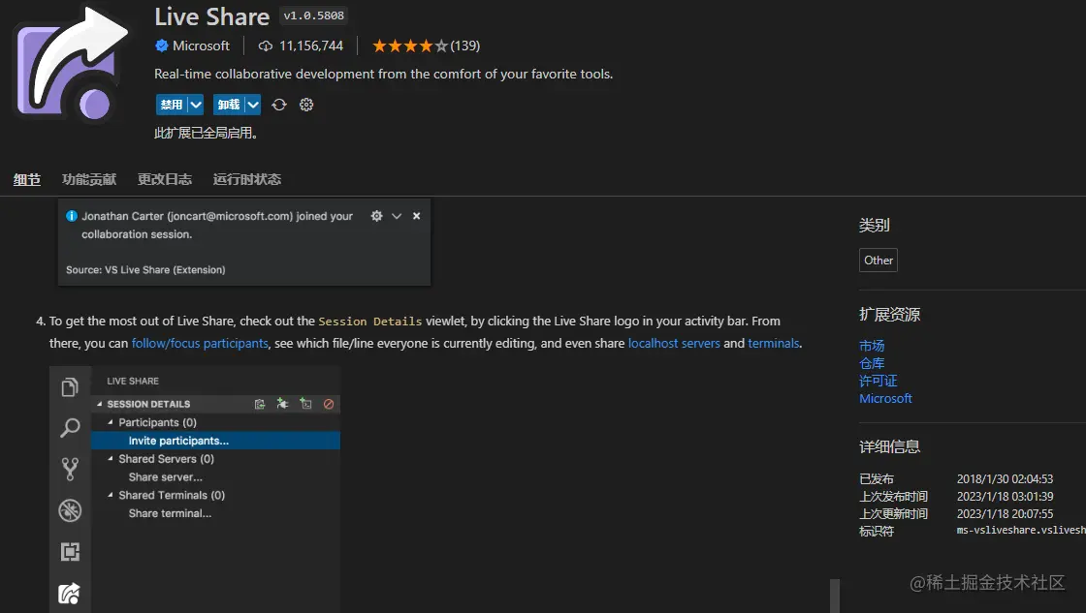Viewport: 1086px width, 613px height.
Task: Switch to the 运行时状态 tab
Action: [x=247, y=180]
